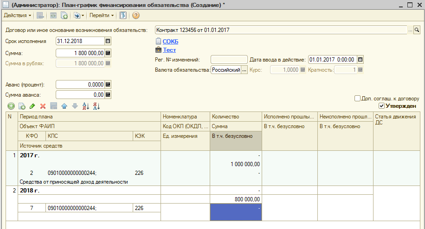425x229 pixels.
Task: Click the ellipsis button for Валюта обязательства
Action: (x=245, y=70)
